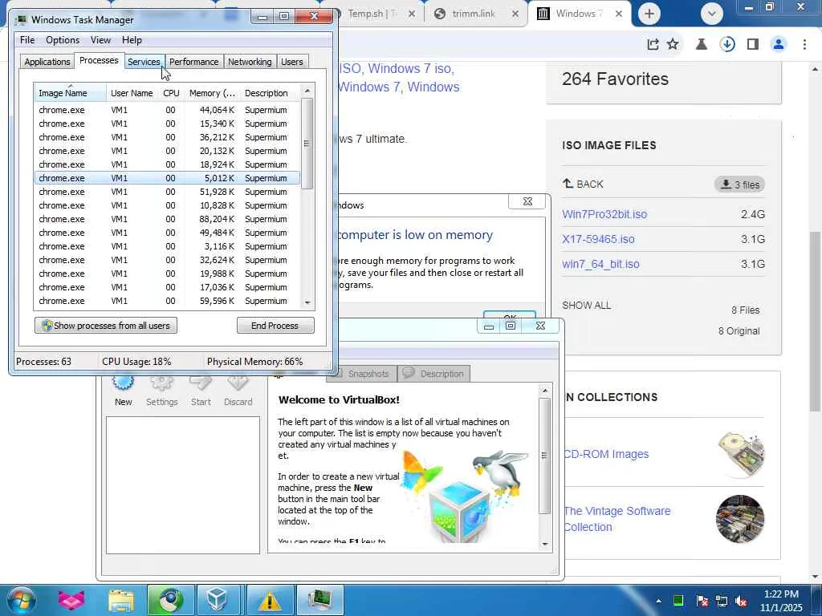Toggle the browser side panel icon

[x=753, y=45]
